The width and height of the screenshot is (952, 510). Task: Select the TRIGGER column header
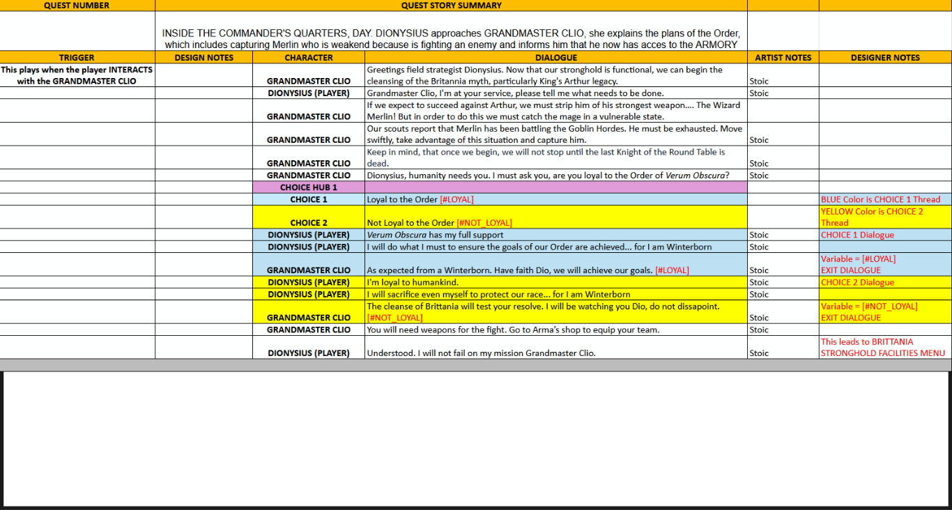(77, 58)
